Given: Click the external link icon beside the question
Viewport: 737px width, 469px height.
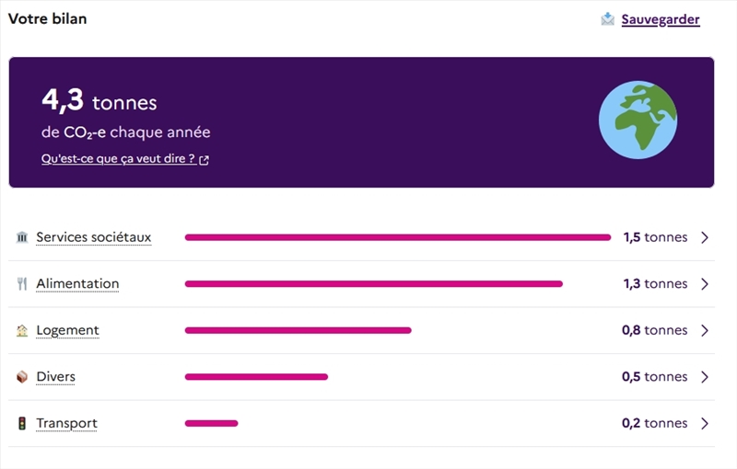Looking at the screenshot, I should pos(205,160).
